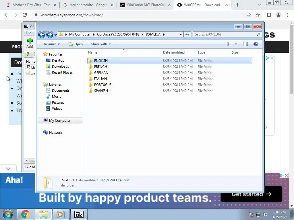Open the Share with menu

tap(101, 44)
